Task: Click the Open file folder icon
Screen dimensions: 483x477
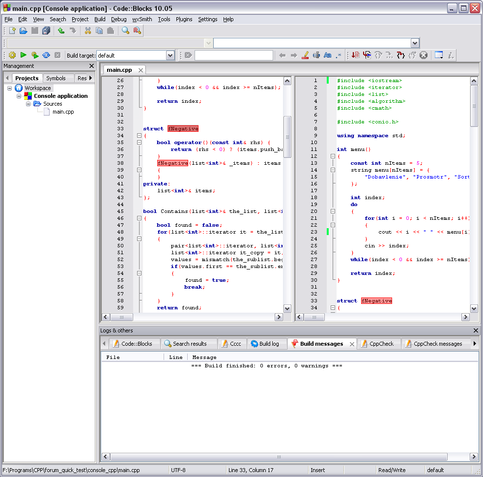Action: pos(23,30)
